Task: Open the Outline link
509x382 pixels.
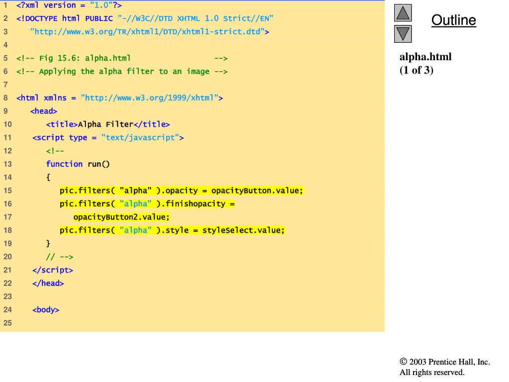Action: tap(453, 20)
